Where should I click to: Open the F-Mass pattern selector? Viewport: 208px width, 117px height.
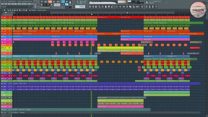[x=80, y=6]
